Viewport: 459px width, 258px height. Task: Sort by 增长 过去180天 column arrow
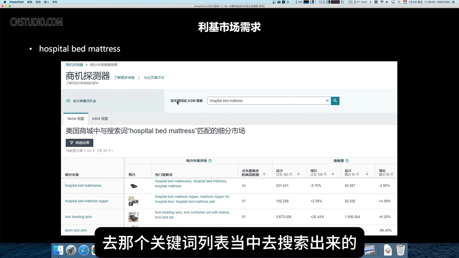click(332, 174)
